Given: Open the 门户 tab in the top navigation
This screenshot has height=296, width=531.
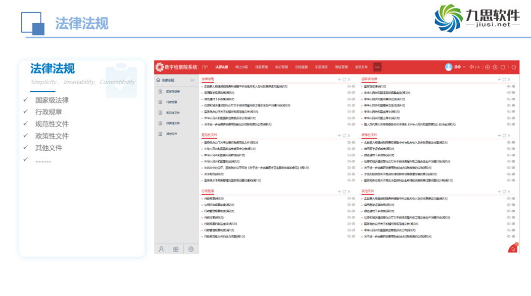Looking at the screenshot, I should click(205, 67).
